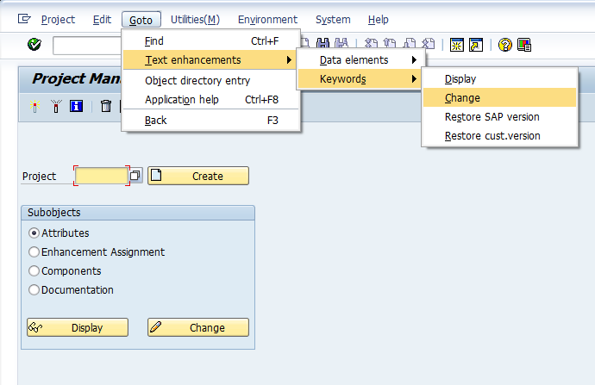
Task: Click the Create button
Action: [x=198, y=176]
